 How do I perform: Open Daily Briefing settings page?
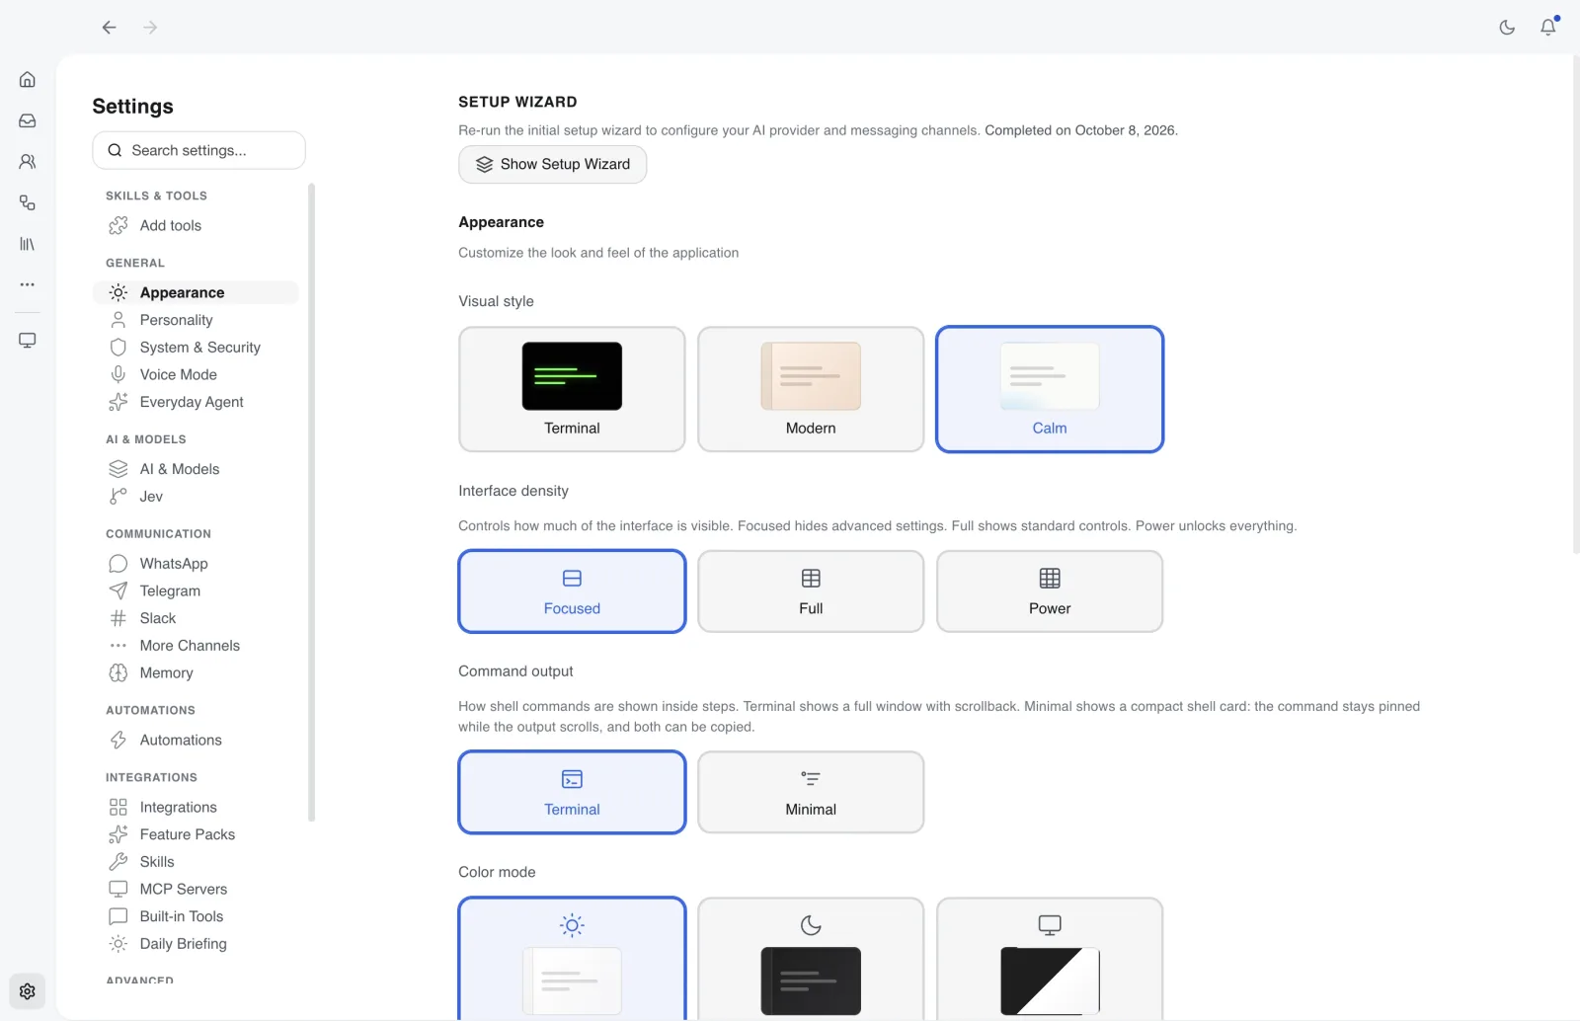(x=196, y=944)
